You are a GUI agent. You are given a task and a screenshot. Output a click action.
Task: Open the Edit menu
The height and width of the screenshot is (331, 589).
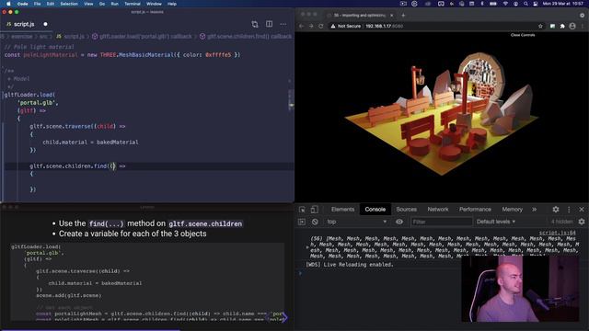click(51, 4)
